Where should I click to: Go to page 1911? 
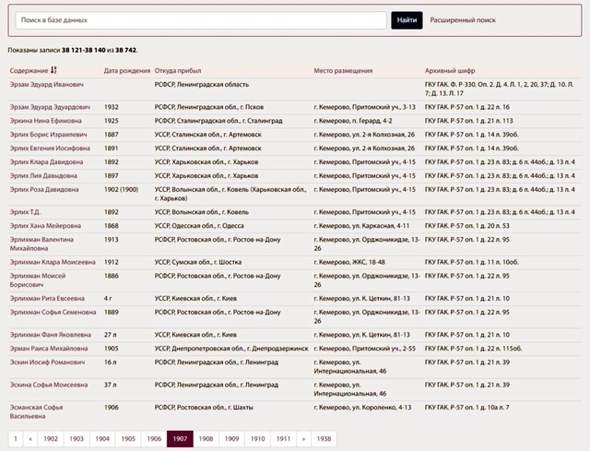click(x=284, y=439)
